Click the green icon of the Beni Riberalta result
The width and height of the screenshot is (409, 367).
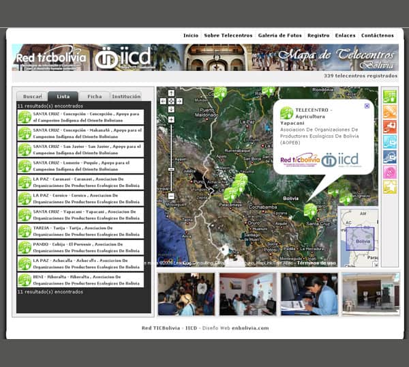[25, 280]
